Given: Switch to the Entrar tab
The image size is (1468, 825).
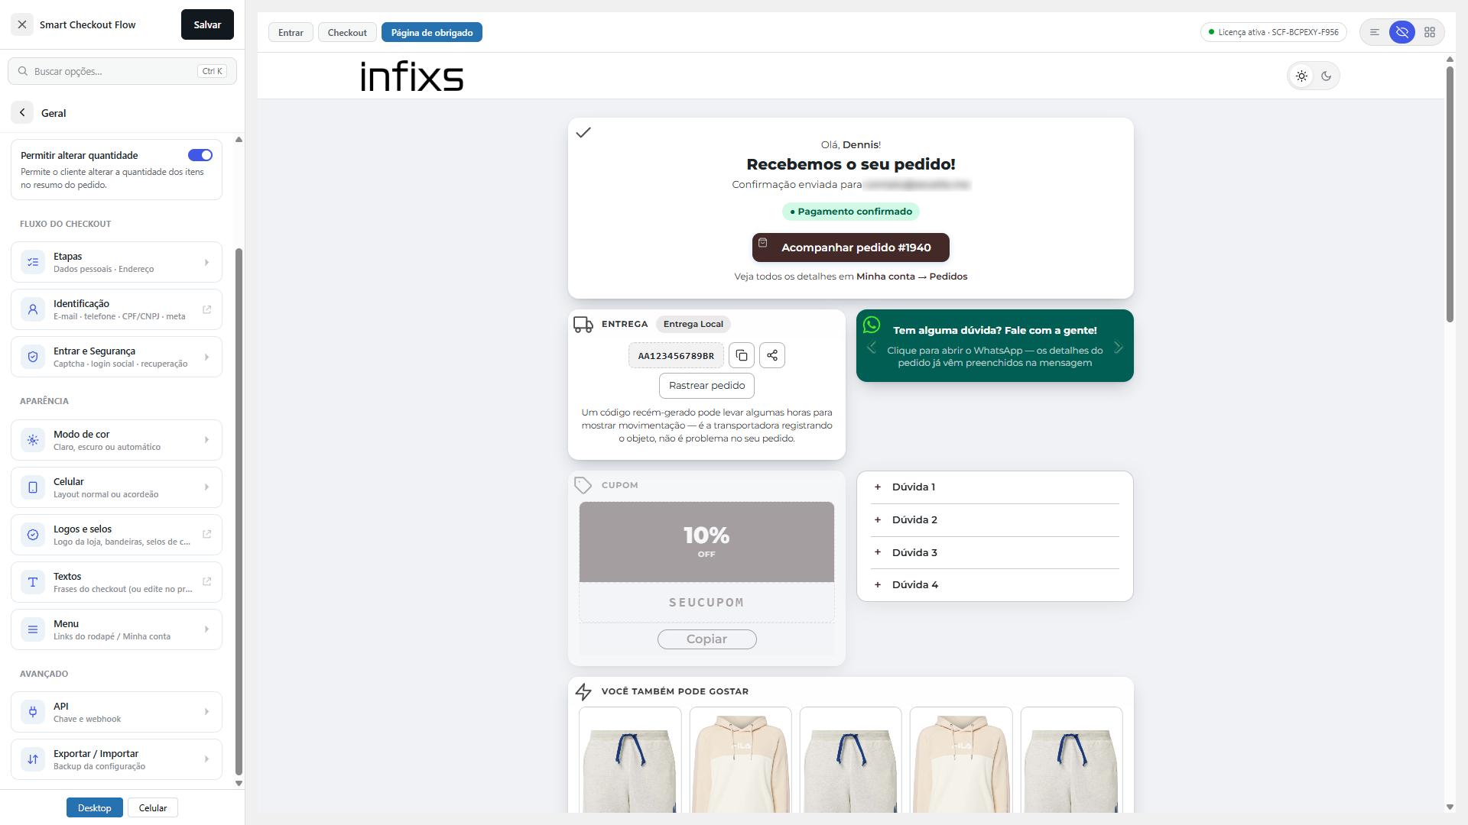Looking at the screenshot, I should pyautogui.click(x=291, y=32).
